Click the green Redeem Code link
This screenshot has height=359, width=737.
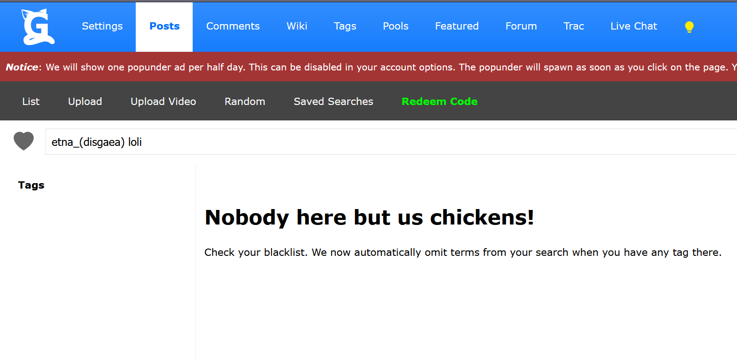[x=440, y=101]
